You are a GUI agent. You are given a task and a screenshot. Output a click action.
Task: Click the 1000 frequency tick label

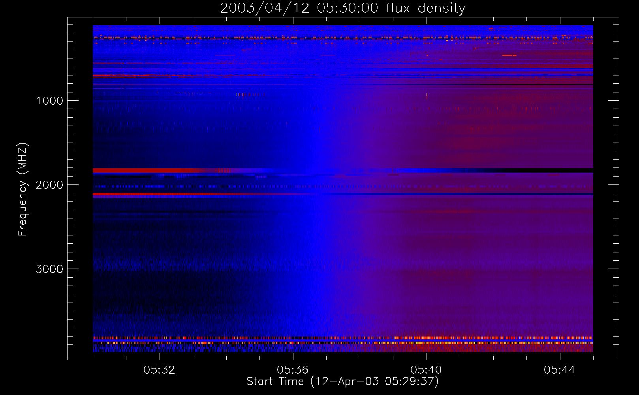click(49, 101)
